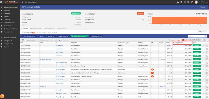Viewport: 209px width, 99px height.
Task: Select the circle on Paulie Davies 10/07 row
Action: (x=207, y=49)
